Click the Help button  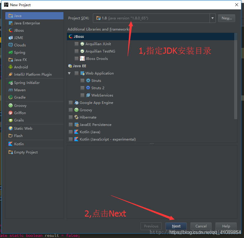pyautogui.click(x=226, y=226)
